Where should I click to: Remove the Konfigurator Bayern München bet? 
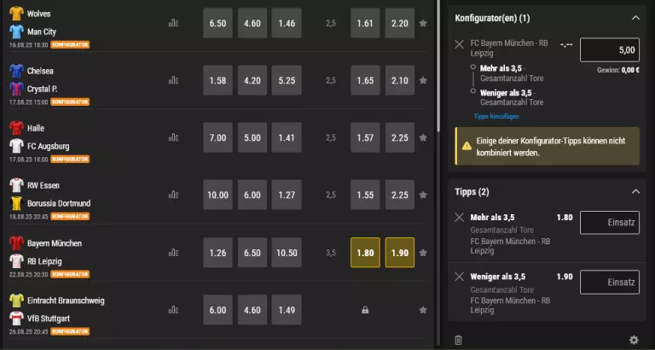(x=459, y=44)
